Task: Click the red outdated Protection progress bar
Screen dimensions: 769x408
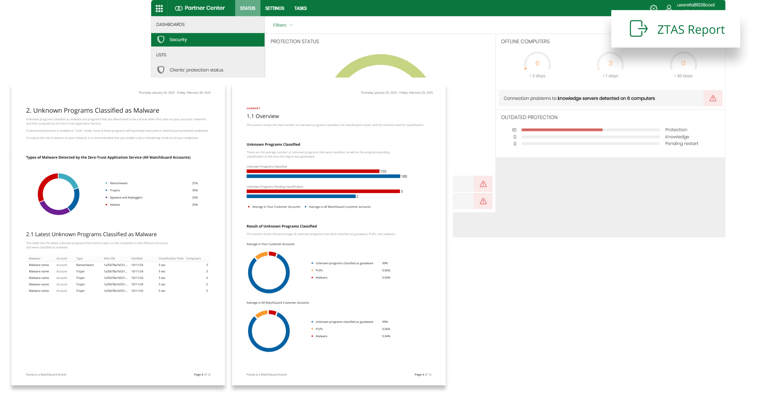Action: click(x=562, y=130)
